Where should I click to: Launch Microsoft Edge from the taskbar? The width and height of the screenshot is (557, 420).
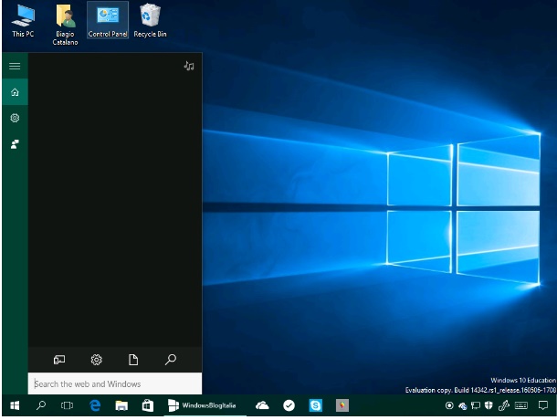coord(94,405)
